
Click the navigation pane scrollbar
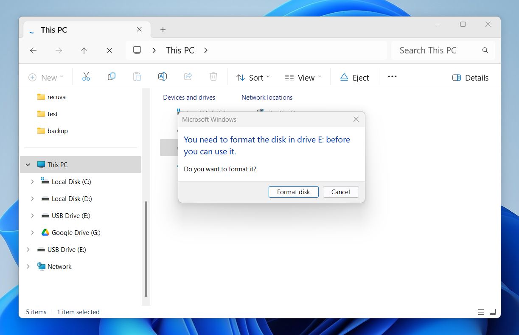[x=146, y=248]
